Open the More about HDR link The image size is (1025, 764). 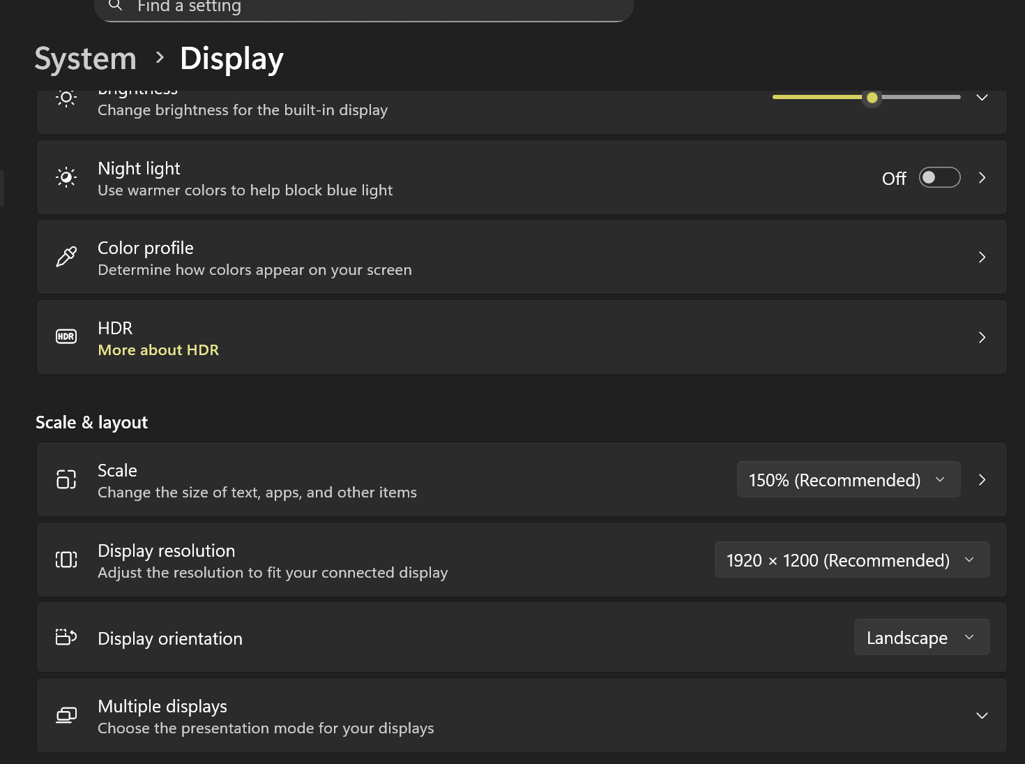158,350
